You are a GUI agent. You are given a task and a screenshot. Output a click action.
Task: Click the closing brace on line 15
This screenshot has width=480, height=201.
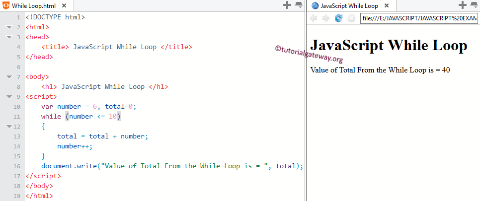coord(43,156)
